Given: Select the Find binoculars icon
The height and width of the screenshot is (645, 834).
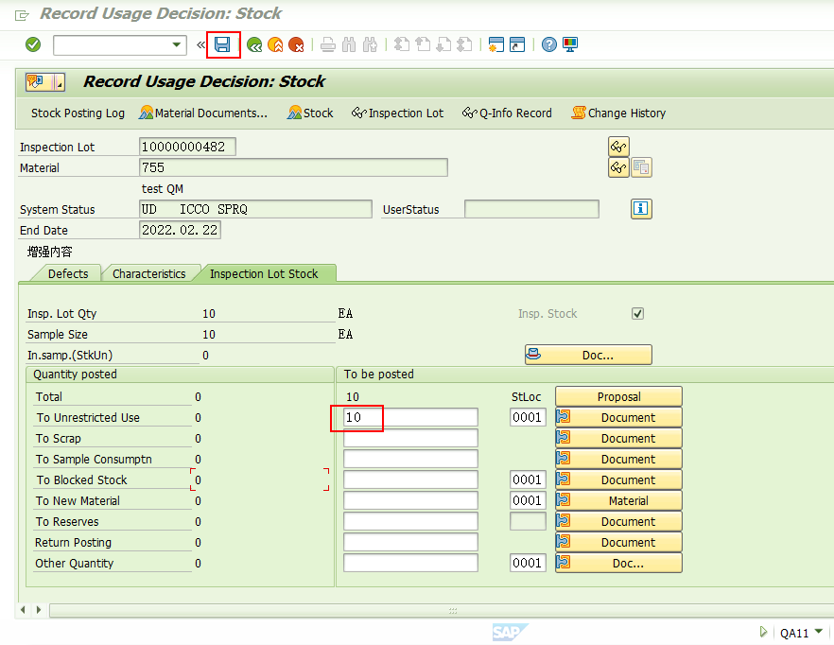Looking at the screenshot, I should tap(348, 44).
